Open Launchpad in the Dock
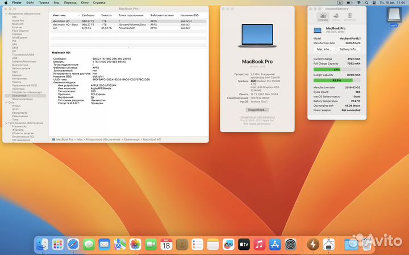The image size is (409, 255). coord(57,245)
